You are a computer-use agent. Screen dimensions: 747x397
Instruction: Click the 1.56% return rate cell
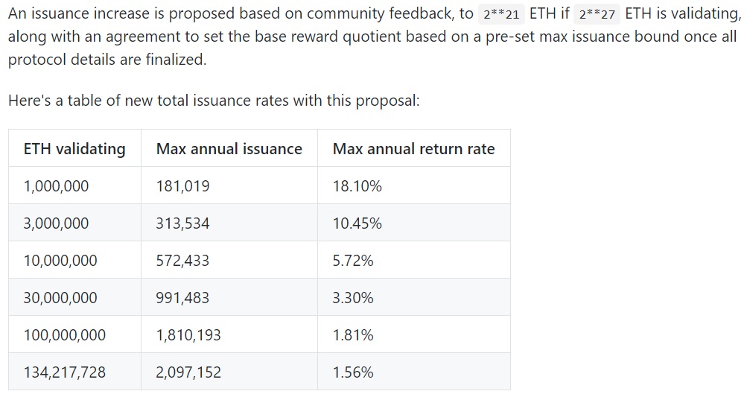pos(353,372)
